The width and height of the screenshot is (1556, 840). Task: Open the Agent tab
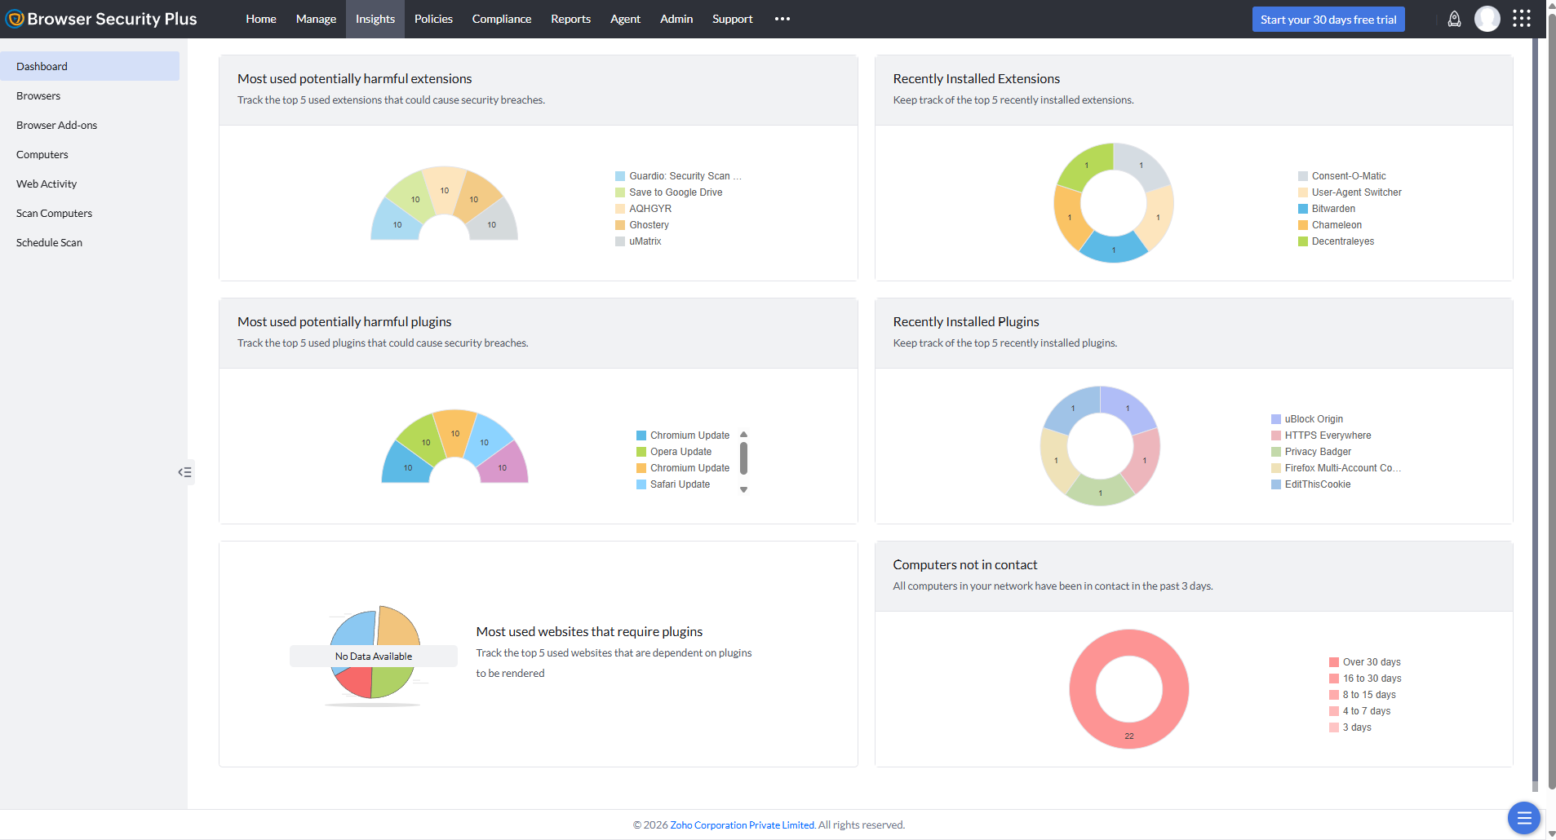coord(625,19)
